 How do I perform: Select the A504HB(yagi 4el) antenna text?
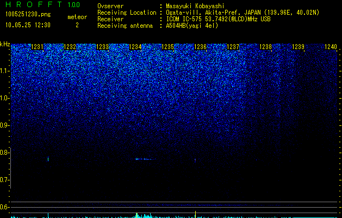point(192,26)
